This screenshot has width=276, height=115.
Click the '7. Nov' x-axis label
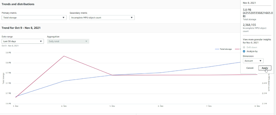coord(209,106)
